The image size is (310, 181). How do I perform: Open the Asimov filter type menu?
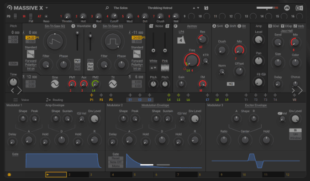pyautogui.click(x=192, y=26)
